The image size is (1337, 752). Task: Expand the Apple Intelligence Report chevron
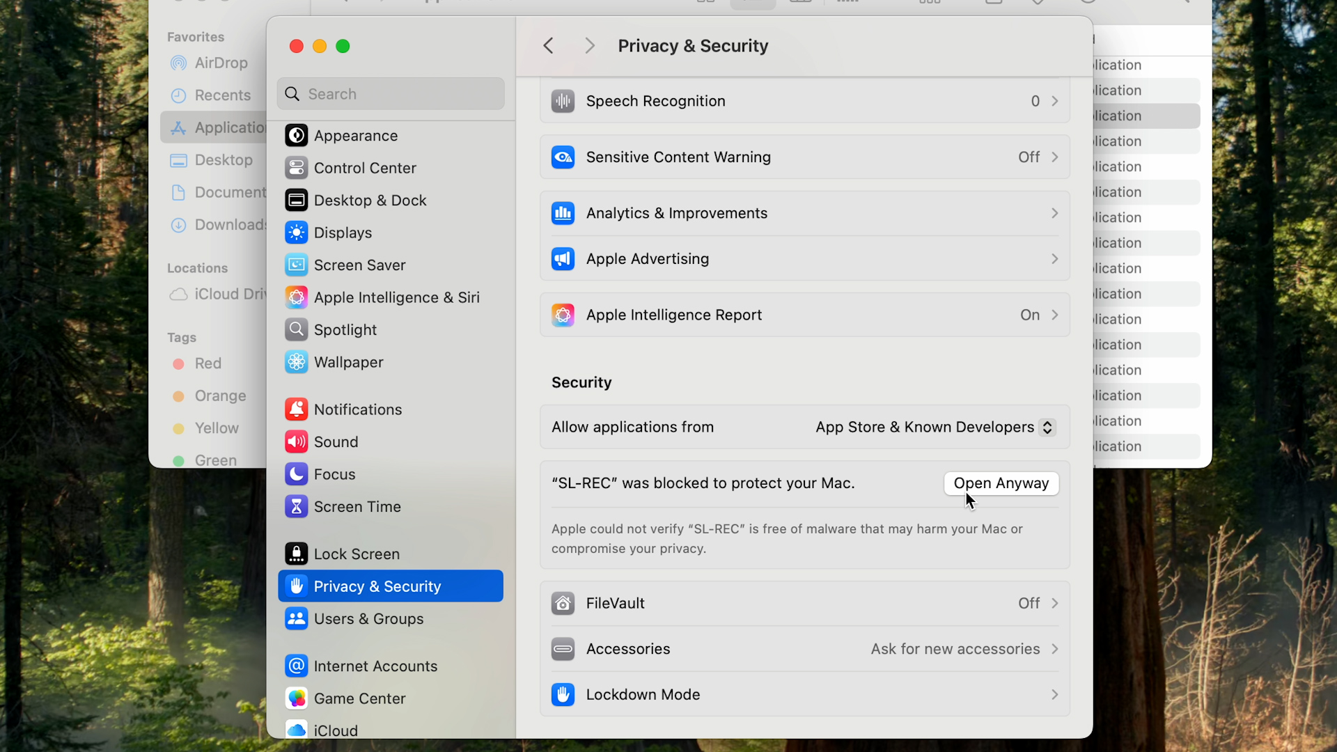[x=1055, y=315]
